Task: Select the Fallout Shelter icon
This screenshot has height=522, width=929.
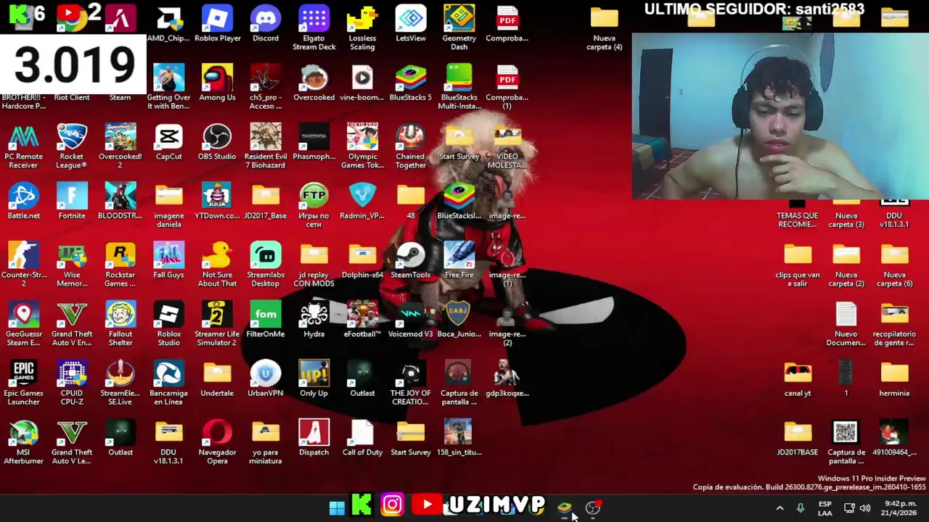Action: point(120,325)
